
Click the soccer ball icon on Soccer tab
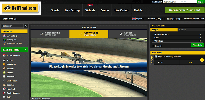[121, 34]
